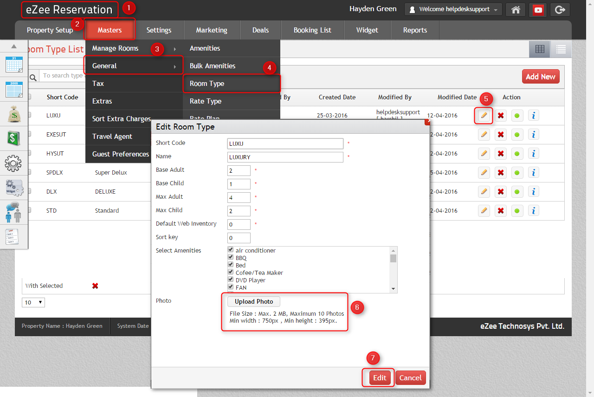The height and width of the screenshot is (397, 594).
Task: Open the Reports tab
Action: click(x=415, y=30)
